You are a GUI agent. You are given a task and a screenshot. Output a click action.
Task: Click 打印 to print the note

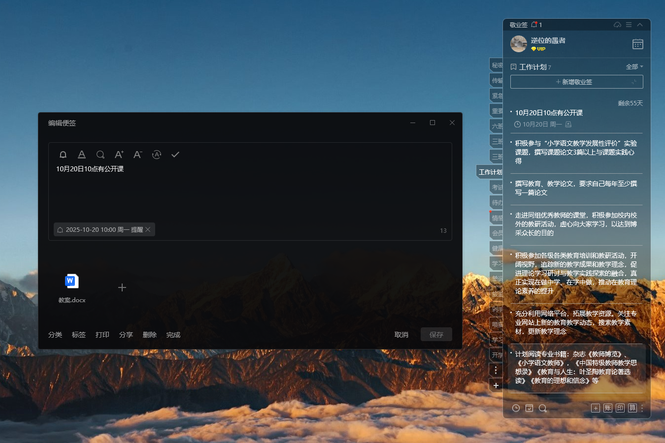click(x=102, y=335)
